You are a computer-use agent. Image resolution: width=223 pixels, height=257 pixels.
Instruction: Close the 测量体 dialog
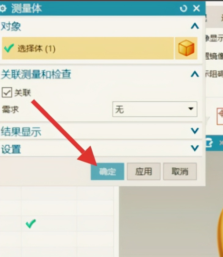point(196,8)
